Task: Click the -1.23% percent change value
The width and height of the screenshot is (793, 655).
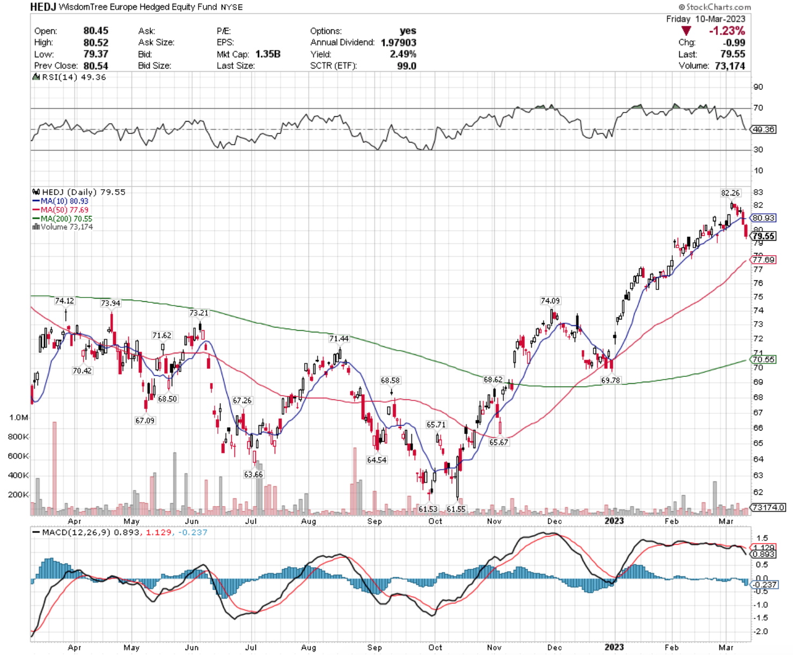Action: (727, 31)
